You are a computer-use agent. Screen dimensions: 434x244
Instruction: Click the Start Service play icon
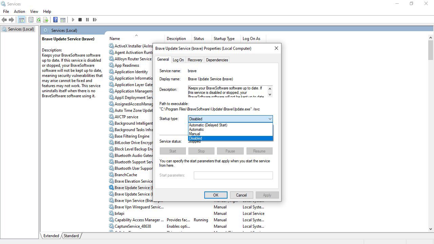pos(73,20)
